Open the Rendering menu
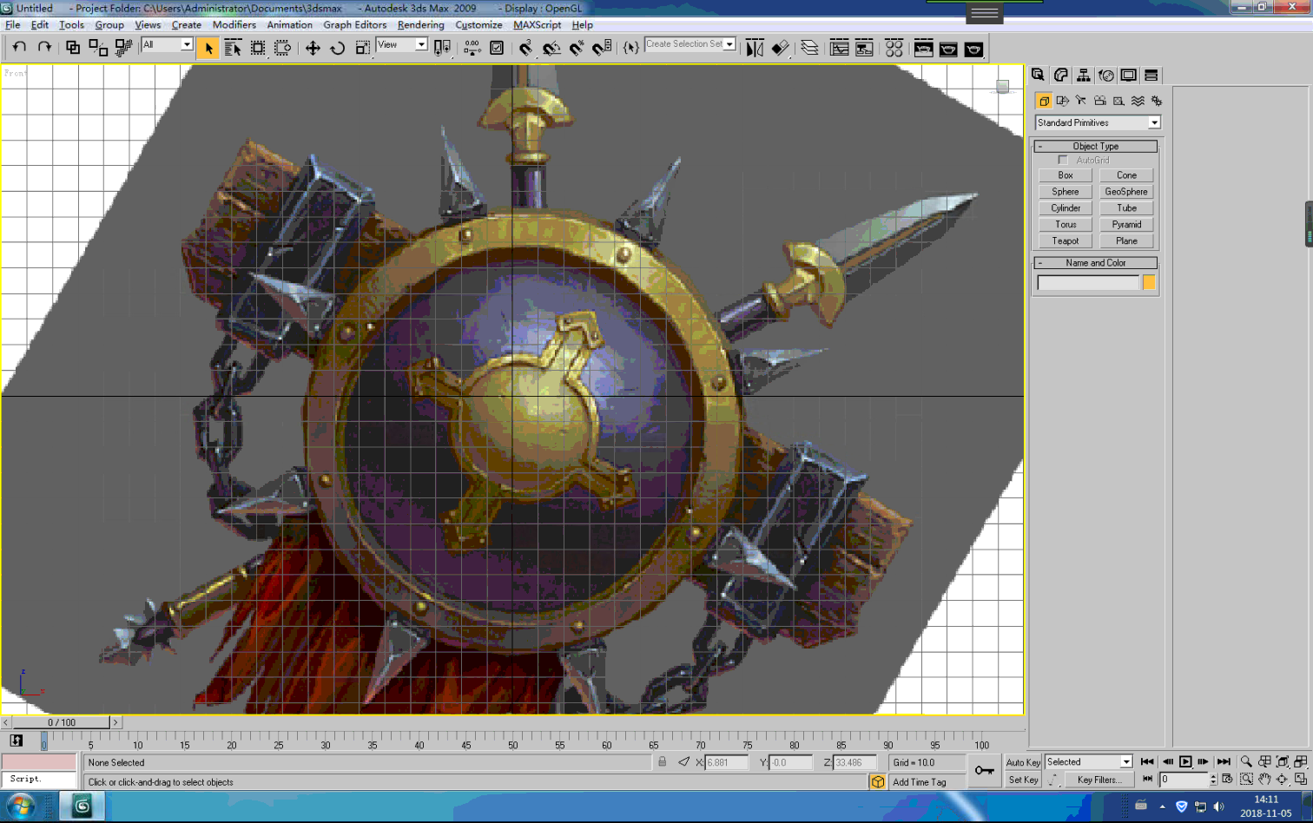This screenshot has height=823, width=1313. 421,25
